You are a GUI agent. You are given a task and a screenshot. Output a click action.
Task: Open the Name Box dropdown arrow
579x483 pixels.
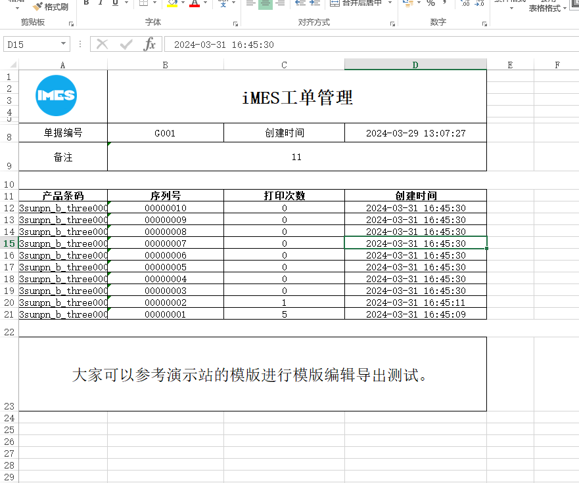(x=64, y=44)
